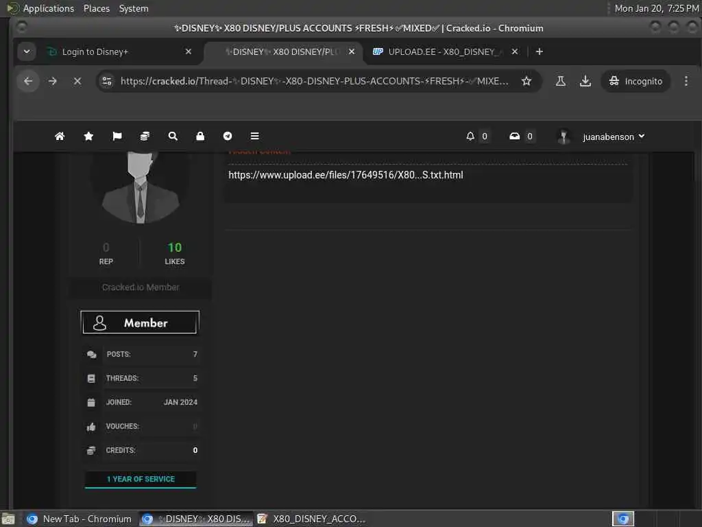Open the padlock icon in forum navbar
The height and width of the screenshot is (527, 702).
(200, 137)
